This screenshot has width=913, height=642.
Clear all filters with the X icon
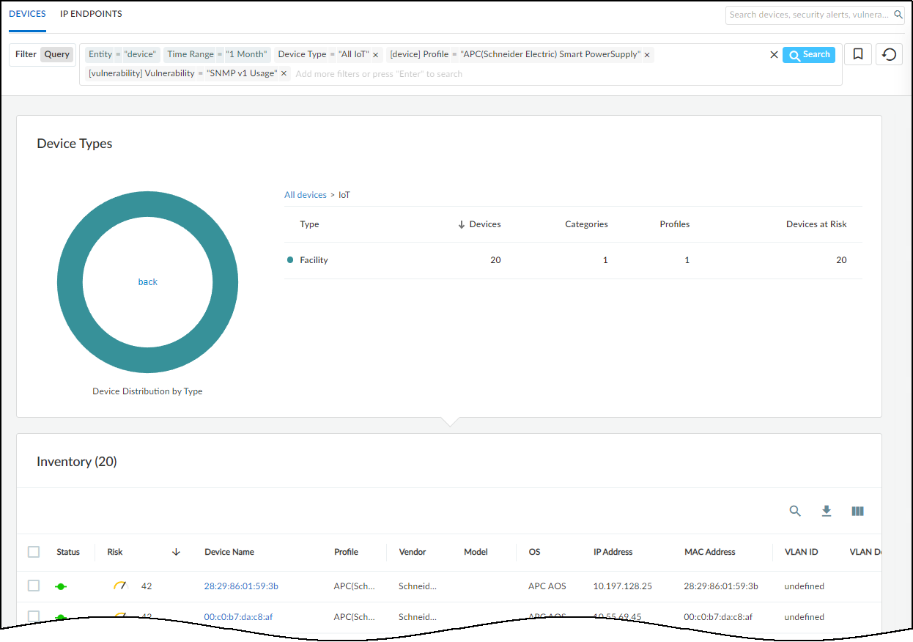pyautogui.click(x=774, y=55)
